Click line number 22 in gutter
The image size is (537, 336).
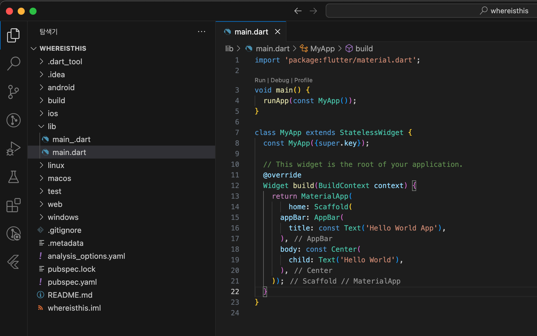[235, 291]
